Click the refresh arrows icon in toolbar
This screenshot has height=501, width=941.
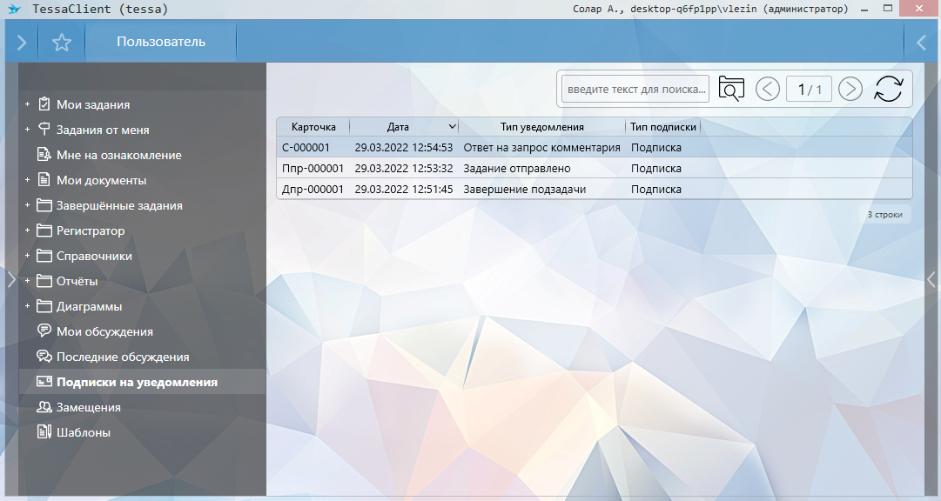click(x=888, y=89)
